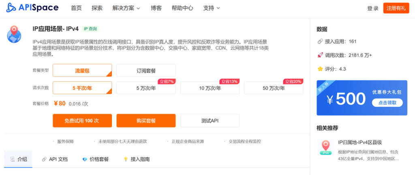Choose the 5 万次/年 request option

click(x=146, y=88)
